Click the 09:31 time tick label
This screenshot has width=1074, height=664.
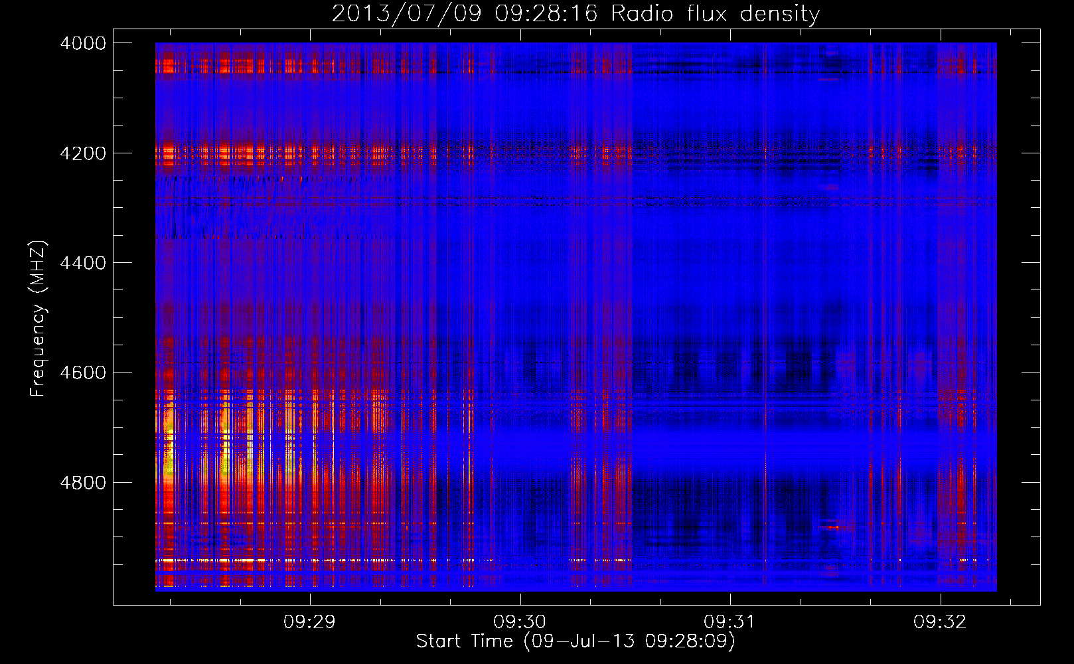tap(729, 622)
